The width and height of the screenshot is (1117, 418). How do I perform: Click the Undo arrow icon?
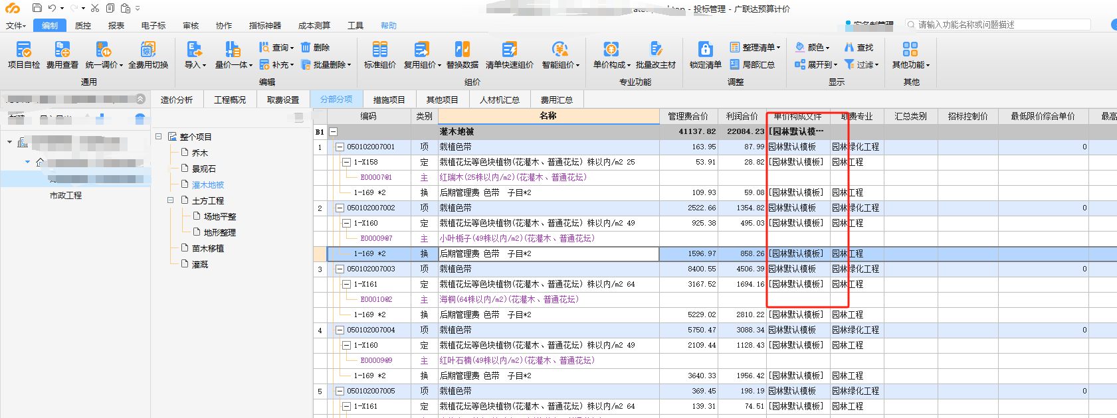click(x=52, y=8)
